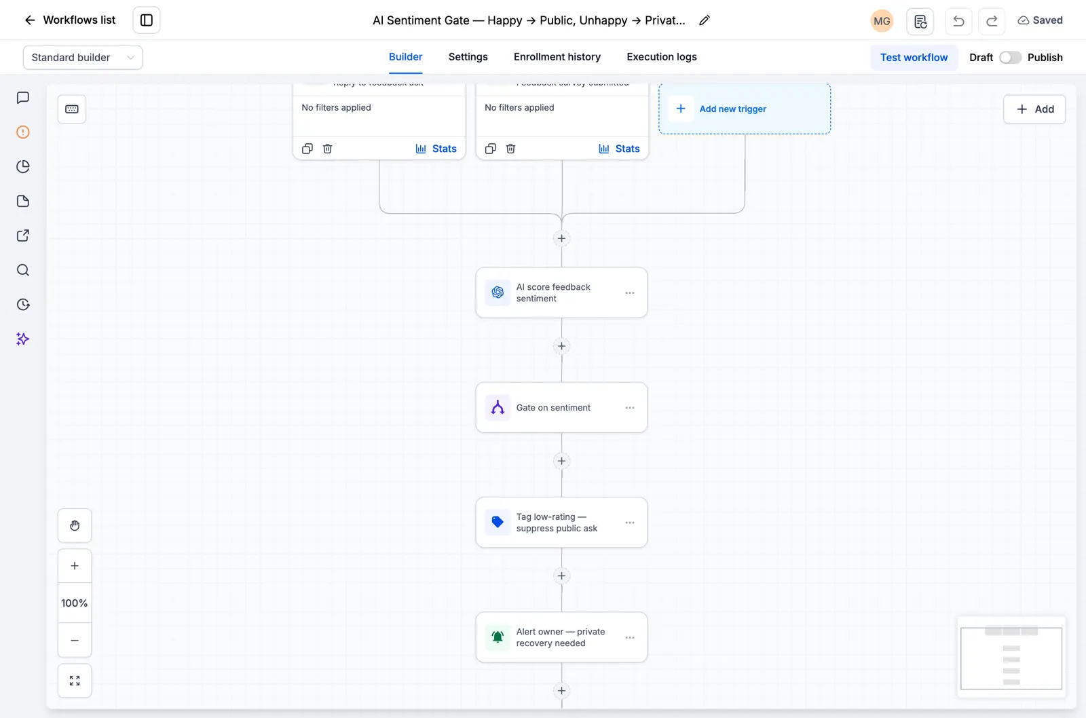Open the Standard builder dropdown
The height and width of the screenshot is (718, 1086).
pyautogui.click(x=83, y=58)
